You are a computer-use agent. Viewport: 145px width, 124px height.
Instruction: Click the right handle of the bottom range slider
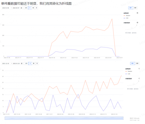[123, 118]
